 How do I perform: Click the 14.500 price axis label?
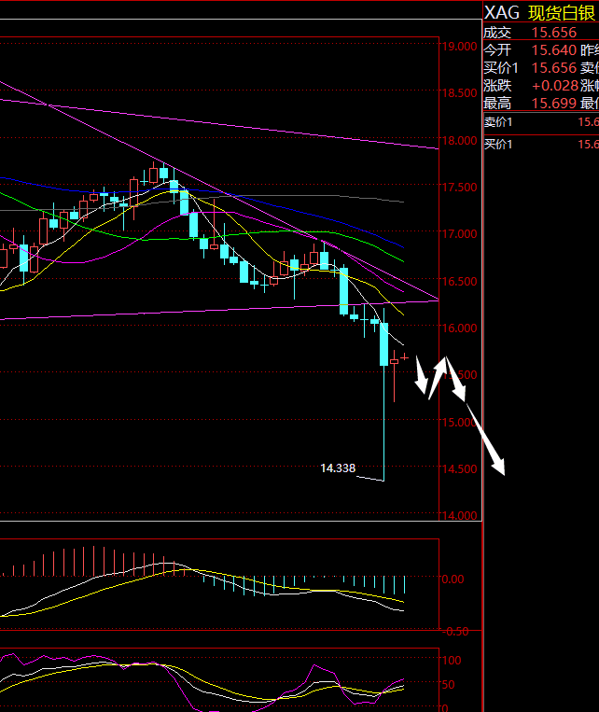[460, 469]
